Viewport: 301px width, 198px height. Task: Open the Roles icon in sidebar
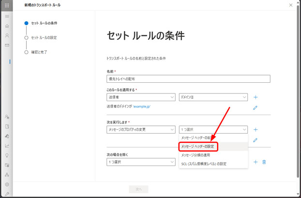[7, 117]
